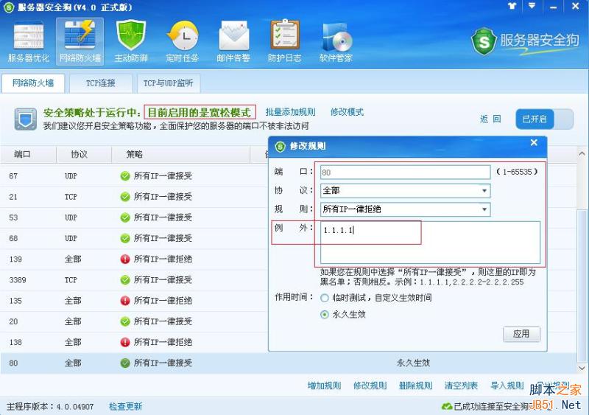Select the 永久生效 radio button
The width and height of the screenshot is (589, 415).
[x=325, y=315]
